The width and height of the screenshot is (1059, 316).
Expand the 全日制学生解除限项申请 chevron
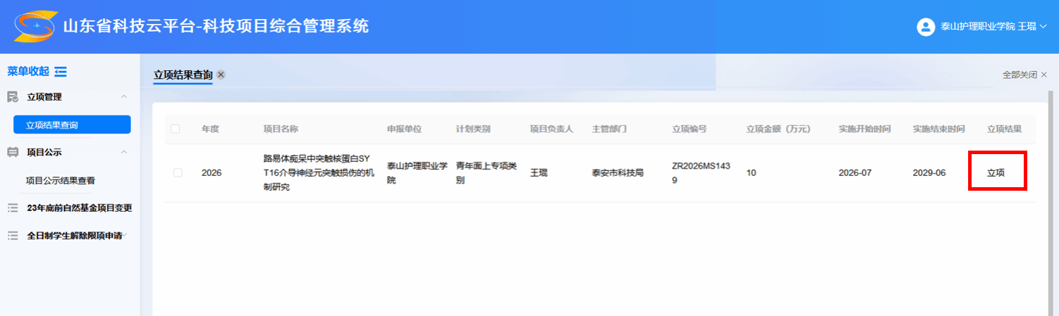tap(125, 236)
